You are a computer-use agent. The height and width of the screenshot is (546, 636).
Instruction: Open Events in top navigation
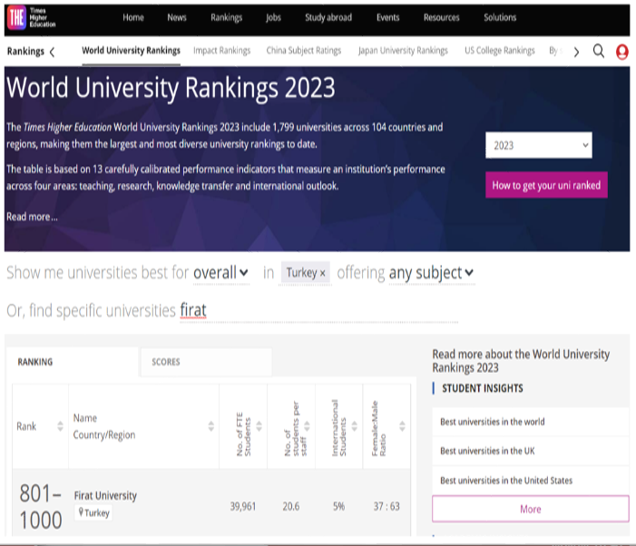[x=387, y=17]
